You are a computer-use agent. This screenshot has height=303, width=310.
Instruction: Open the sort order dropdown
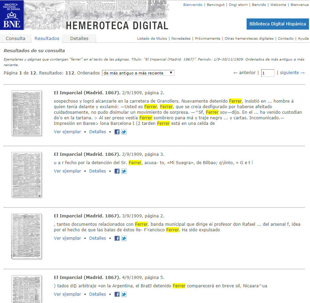(138, 73)
